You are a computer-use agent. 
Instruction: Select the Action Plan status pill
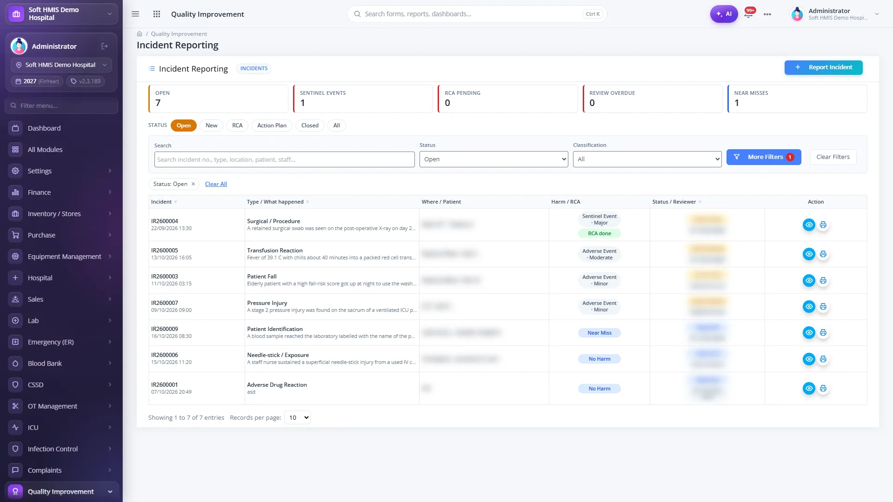coord(272,125)
